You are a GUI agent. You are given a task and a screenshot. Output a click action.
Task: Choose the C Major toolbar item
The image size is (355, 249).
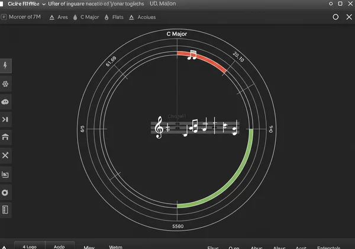click(86, 17)
